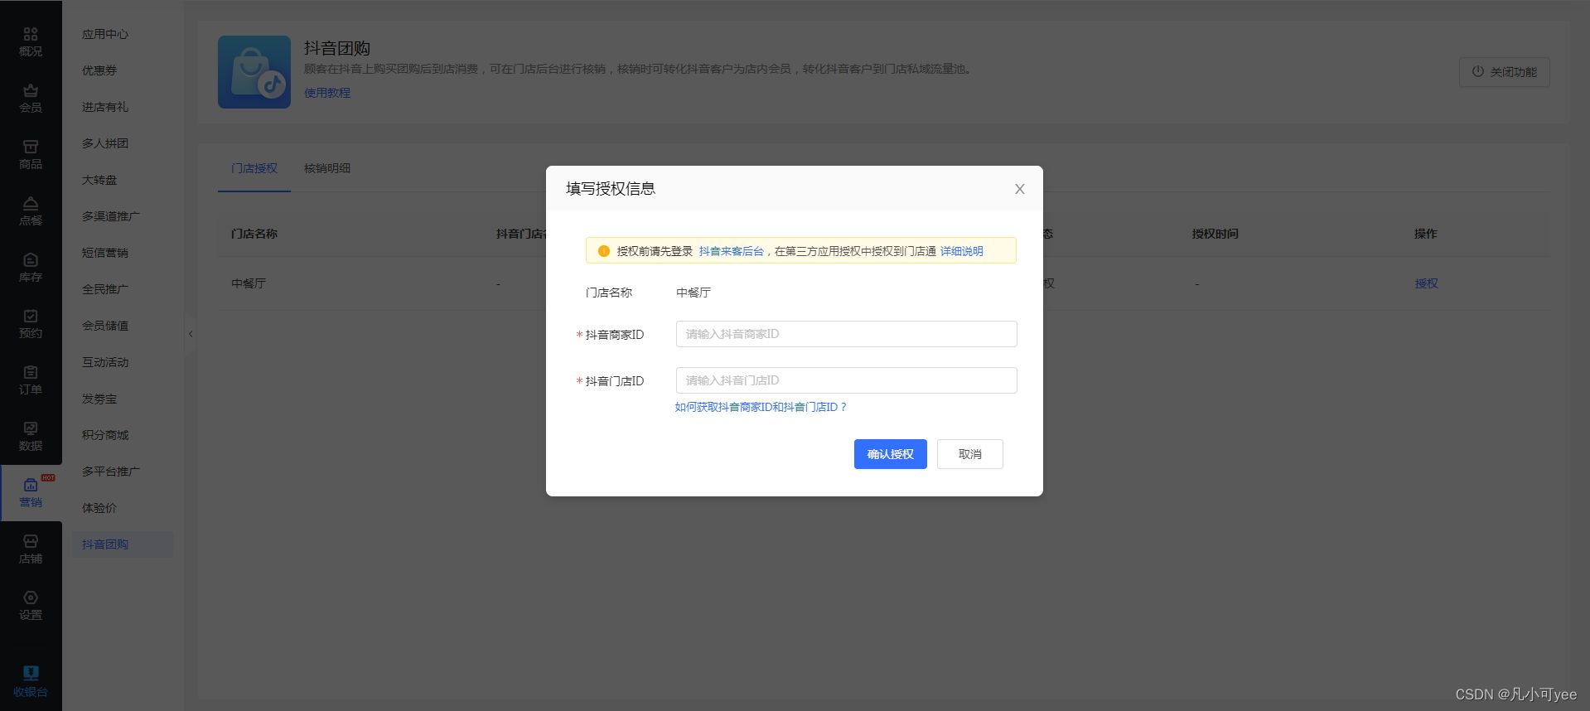The width and height of the screenshot is (1590, 711).
Task: Select 应用中心 in the submenu
Action: (105, 34)
